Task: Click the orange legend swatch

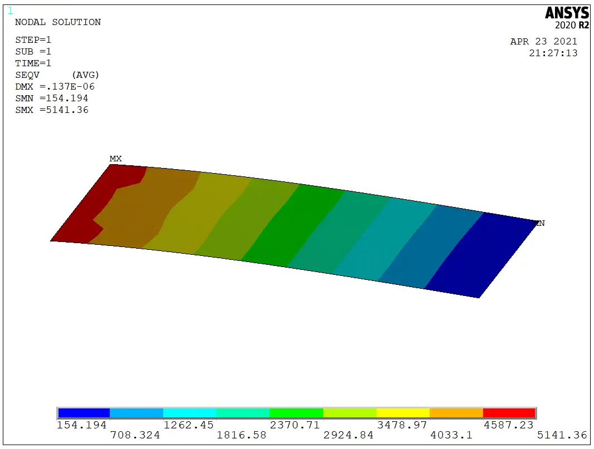Action: (x=456, y=413)
